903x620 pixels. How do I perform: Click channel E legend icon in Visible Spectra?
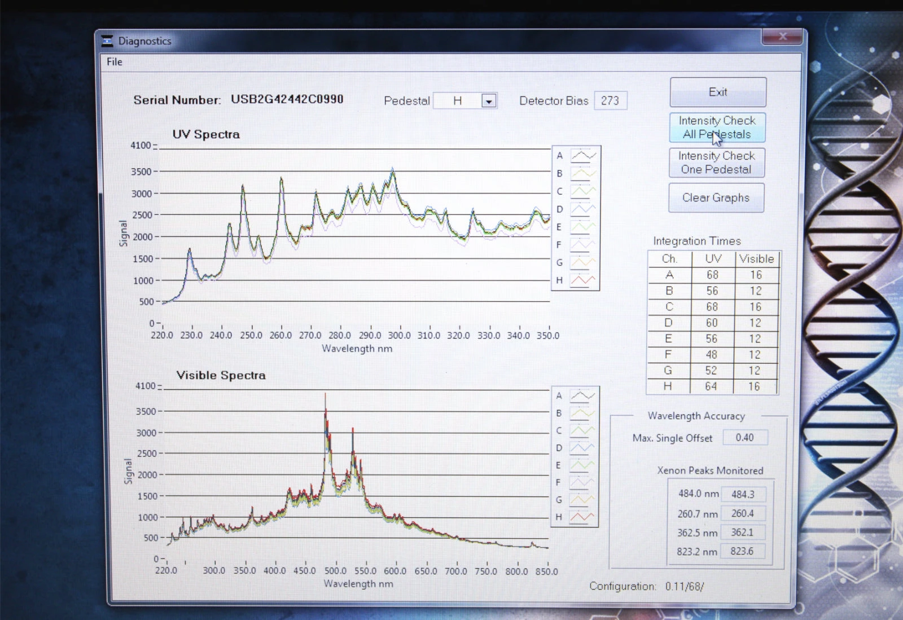(x=582, y=465)
